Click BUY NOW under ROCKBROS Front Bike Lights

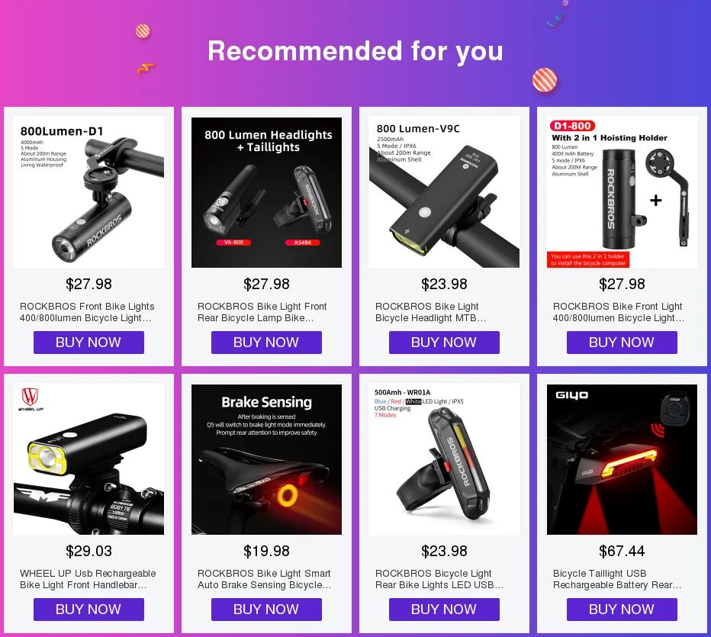click(88, 343)
